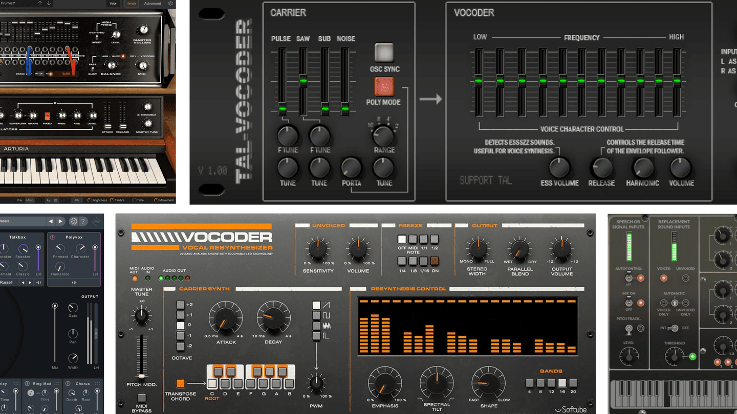Click the Polyvox character knob
This screenshot has width=737, height=414.
79,249
